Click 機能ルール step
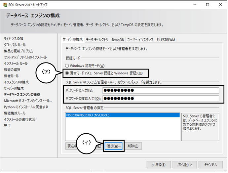This screenshot has width=228, height=173. coord(11,76)
